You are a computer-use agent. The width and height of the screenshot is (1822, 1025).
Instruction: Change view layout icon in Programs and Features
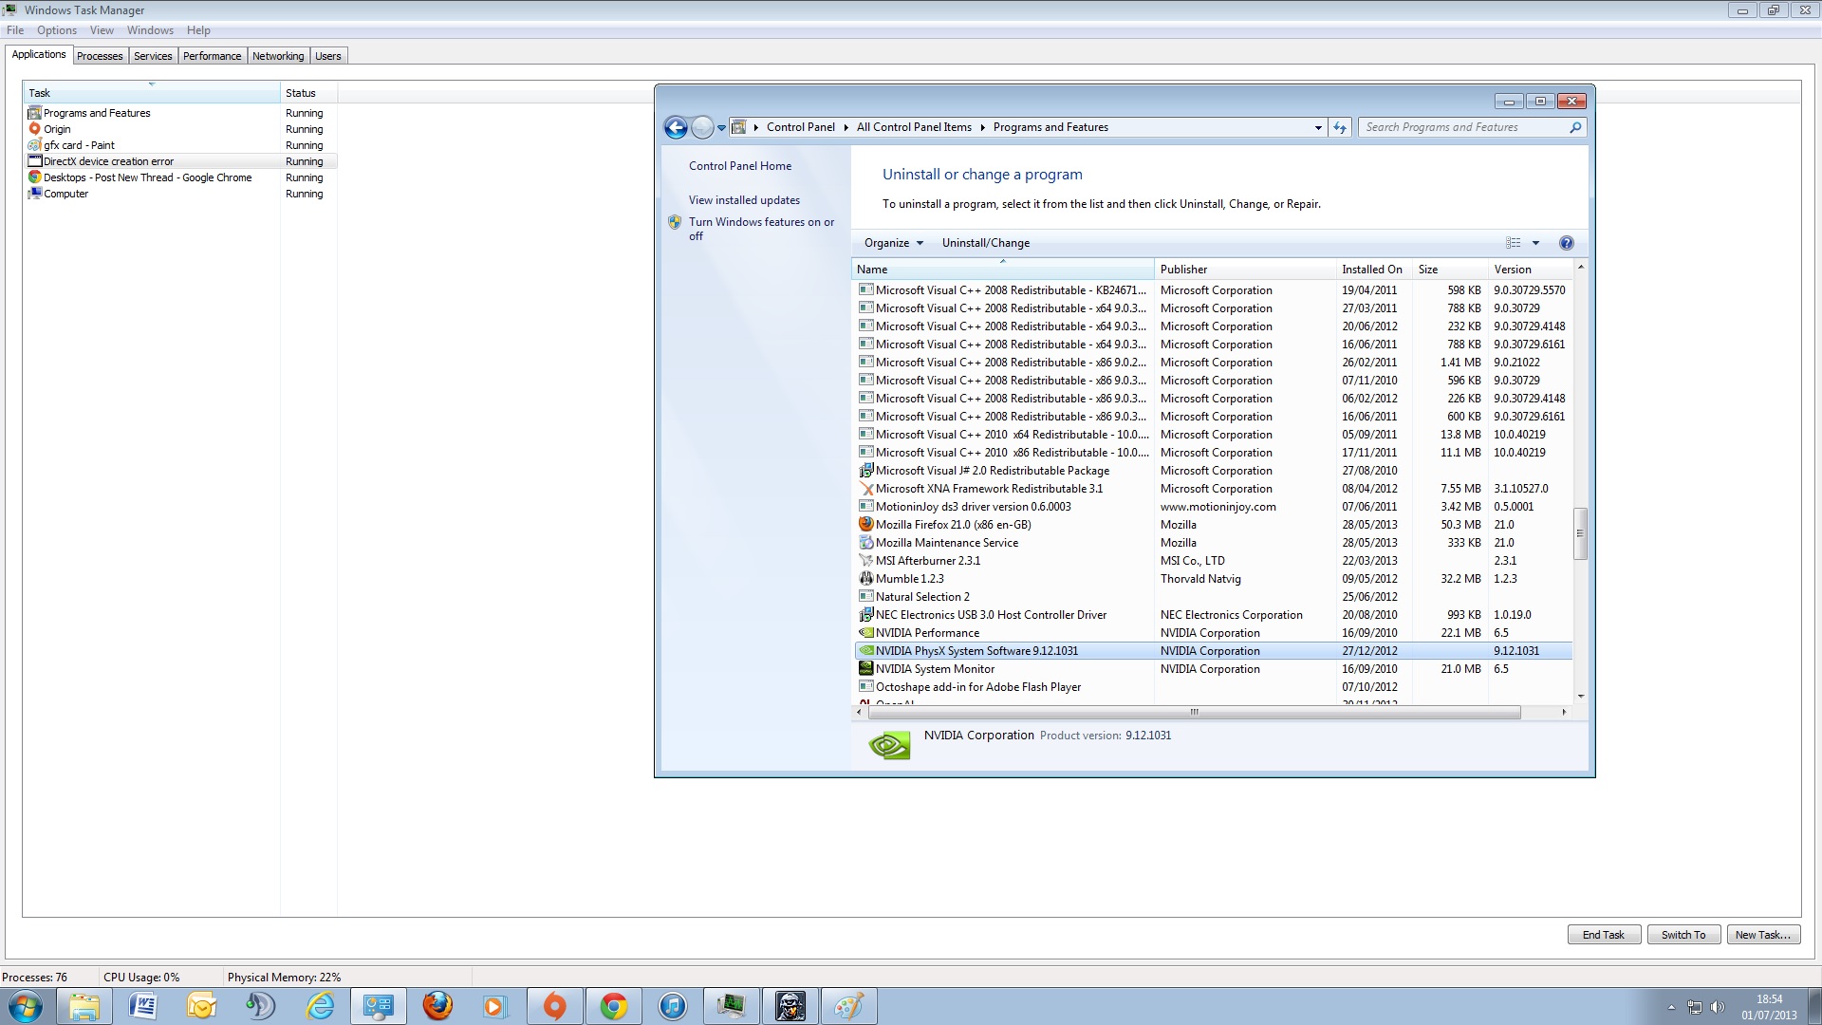tap(1514, 243)
